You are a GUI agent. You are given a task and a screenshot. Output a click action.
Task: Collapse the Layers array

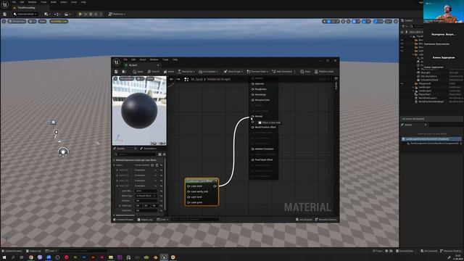115,165
